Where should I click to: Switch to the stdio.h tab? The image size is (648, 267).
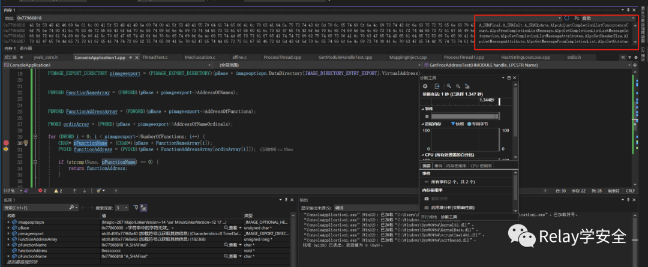(574, 58)
